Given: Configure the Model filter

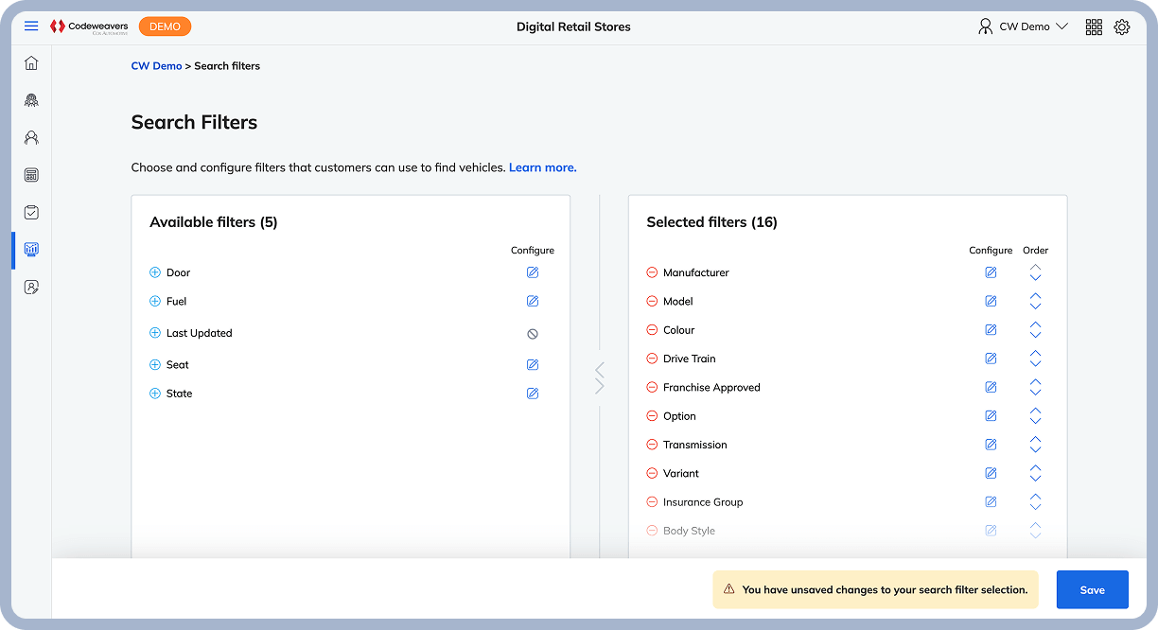Looking at the screenshot, I should click(x=991, y=301).
